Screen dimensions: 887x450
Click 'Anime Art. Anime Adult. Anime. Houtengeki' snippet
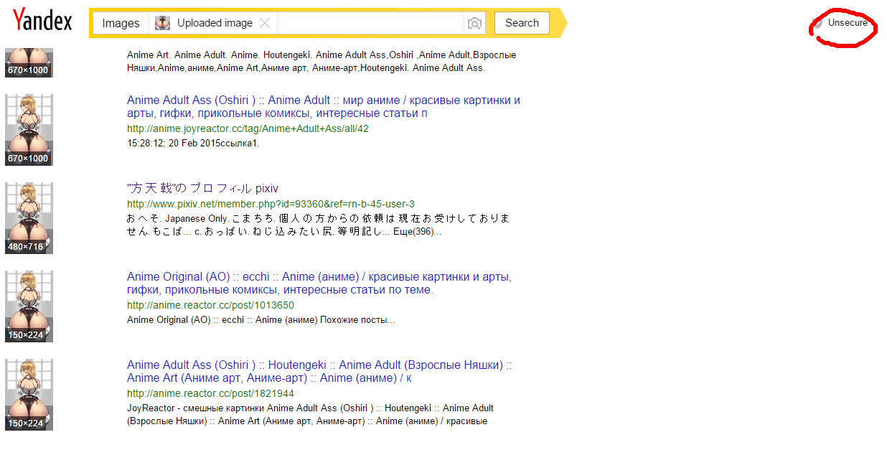coord(322,61)
